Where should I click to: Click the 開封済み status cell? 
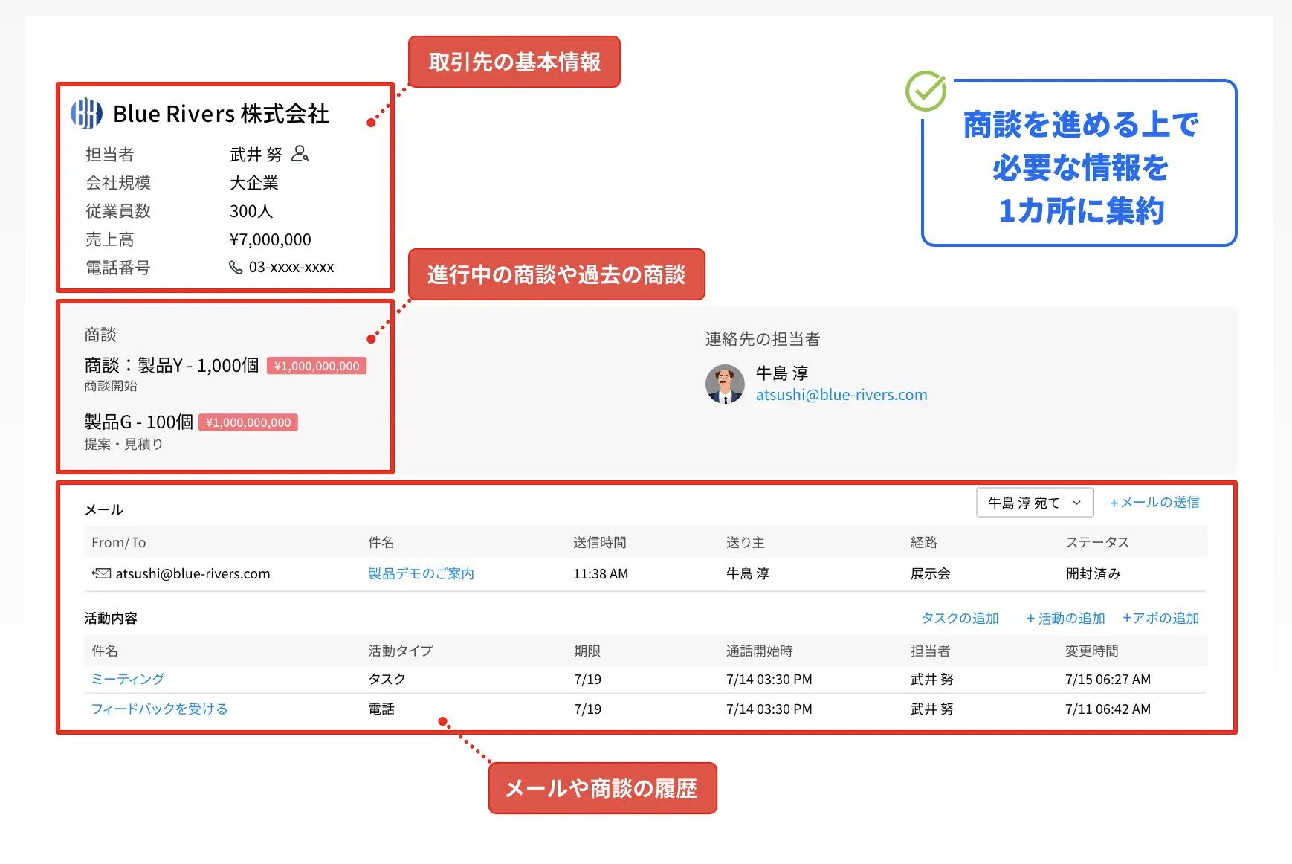[x=1094, y=573]
